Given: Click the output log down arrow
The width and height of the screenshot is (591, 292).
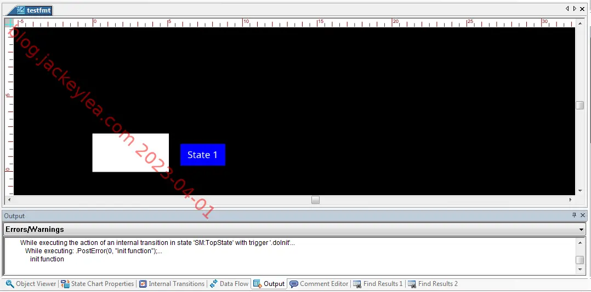Looking at the screenshot, I should point(580,270).
